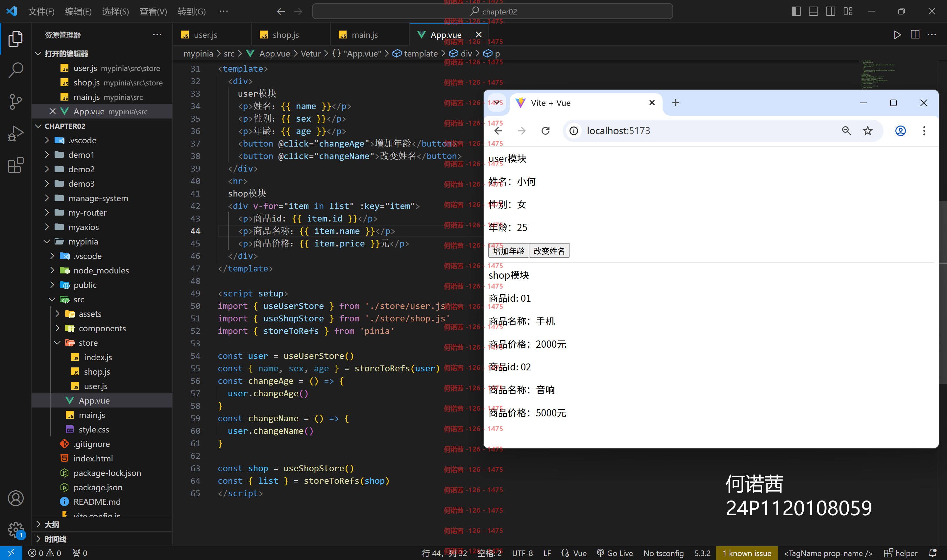Open the 查看(V) menu

point(153,11)
